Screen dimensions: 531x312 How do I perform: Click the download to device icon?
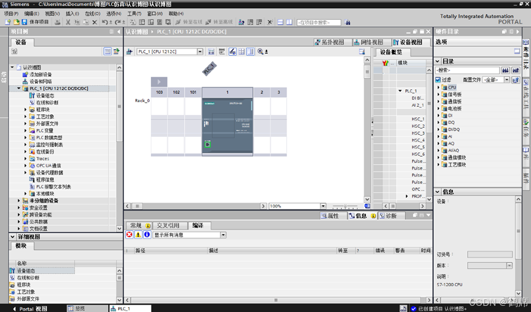point(142,22)
